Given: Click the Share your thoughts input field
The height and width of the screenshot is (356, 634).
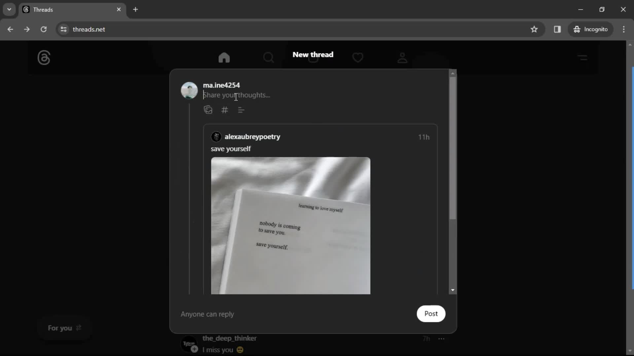Looking at the screenshot, I should [x=237, y=95].
